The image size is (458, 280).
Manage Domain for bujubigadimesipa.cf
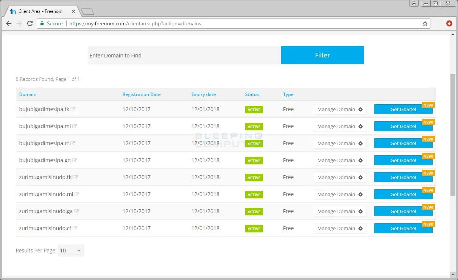(340, 144)
